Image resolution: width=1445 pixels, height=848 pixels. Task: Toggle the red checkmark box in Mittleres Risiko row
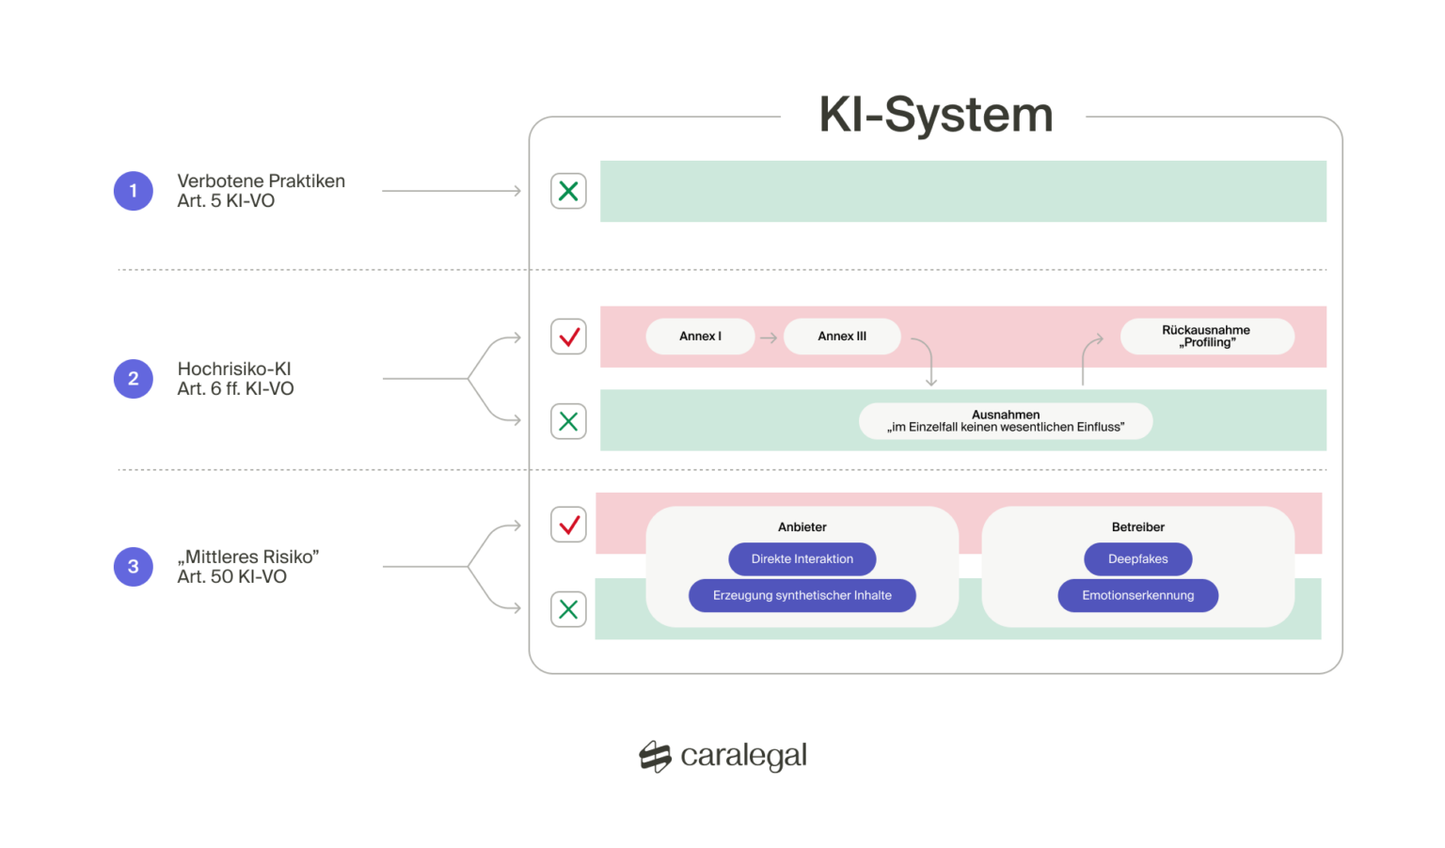(568, 525)
